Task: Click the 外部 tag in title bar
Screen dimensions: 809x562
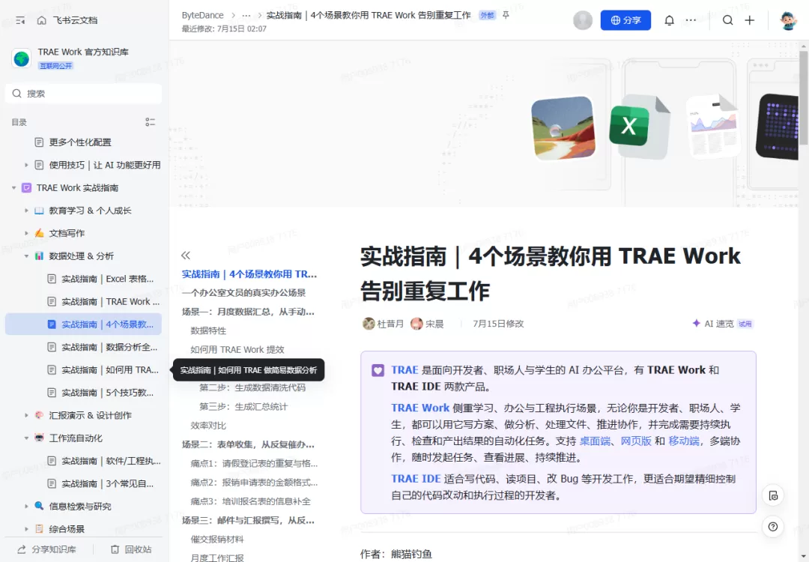Action: 487,15
